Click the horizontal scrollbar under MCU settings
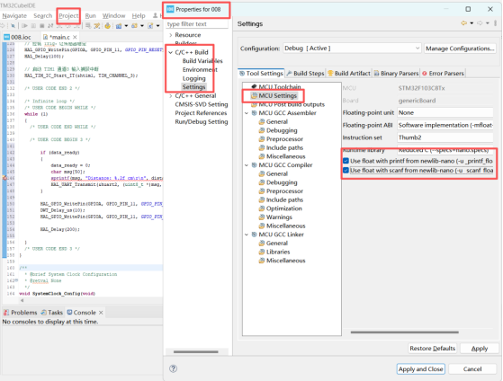The width and height of the screenshot is (503, 381). (x=405, y=332)
